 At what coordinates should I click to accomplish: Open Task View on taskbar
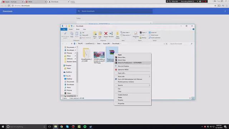coord(49,126)
